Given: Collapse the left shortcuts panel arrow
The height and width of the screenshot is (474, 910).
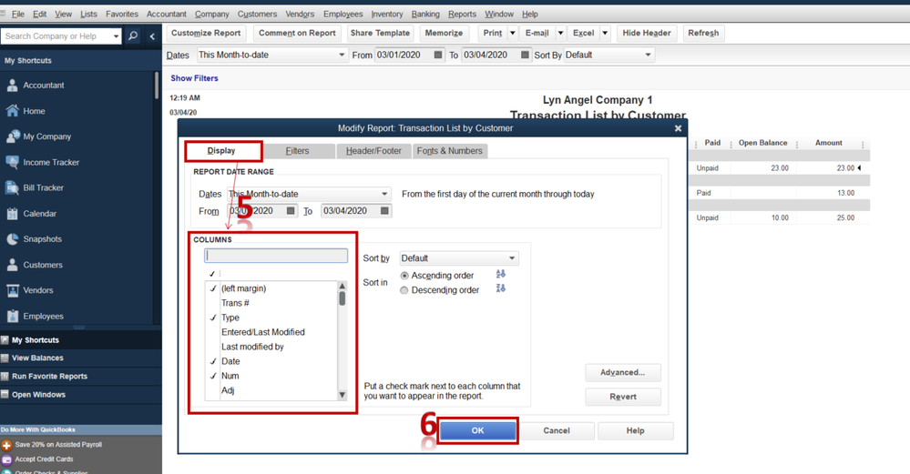Looking at the screenshot, I should click(152, 36).
